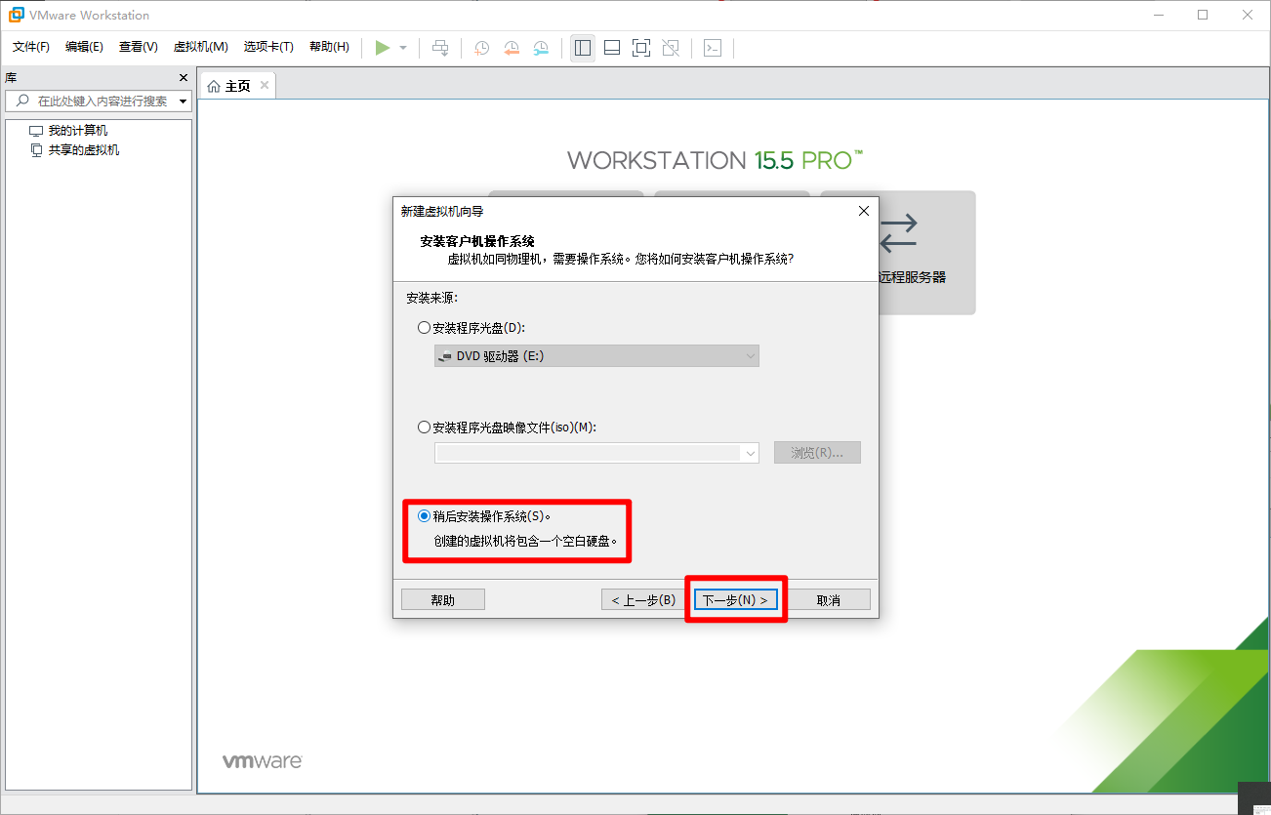Click the revert to snapshot icon
This screenshot has height=815, width=1271.
[x=512, y=47]
